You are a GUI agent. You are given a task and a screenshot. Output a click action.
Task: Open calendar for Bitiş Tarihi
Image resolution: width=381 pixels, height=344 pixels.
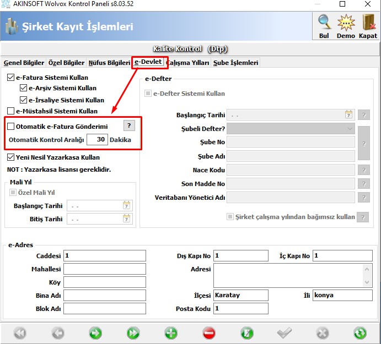coord(126,219)
